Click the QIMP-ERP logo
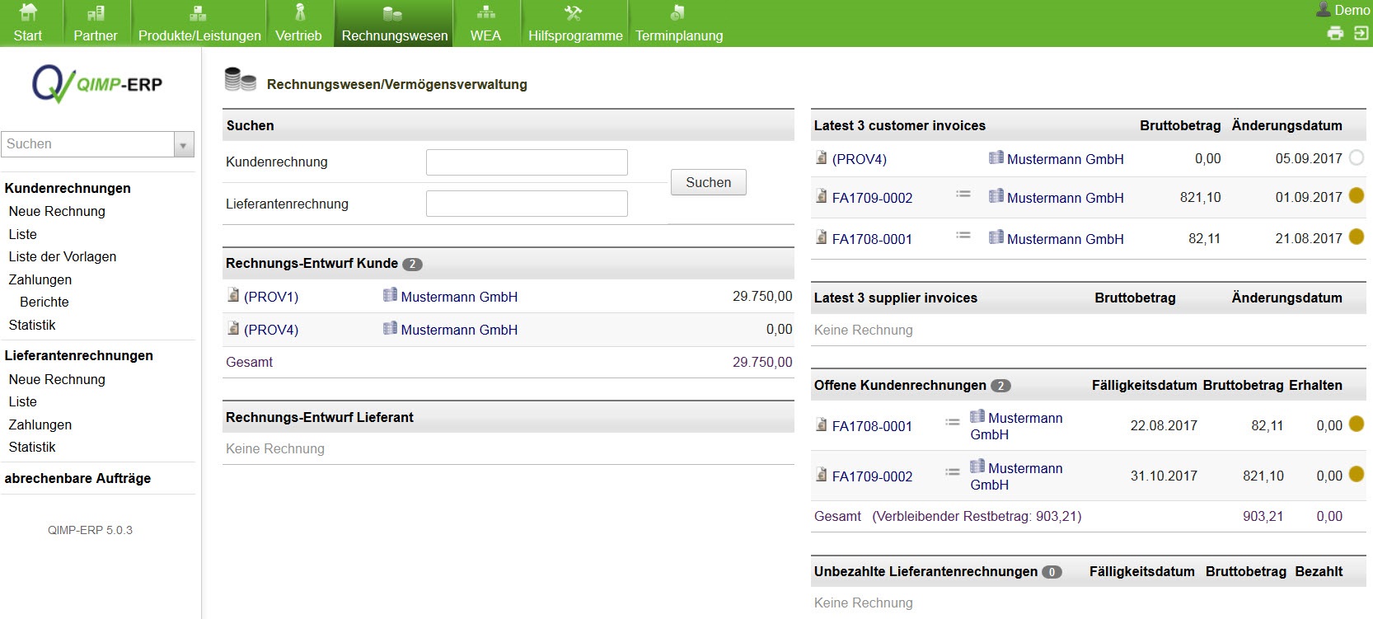 coord(97,84)
